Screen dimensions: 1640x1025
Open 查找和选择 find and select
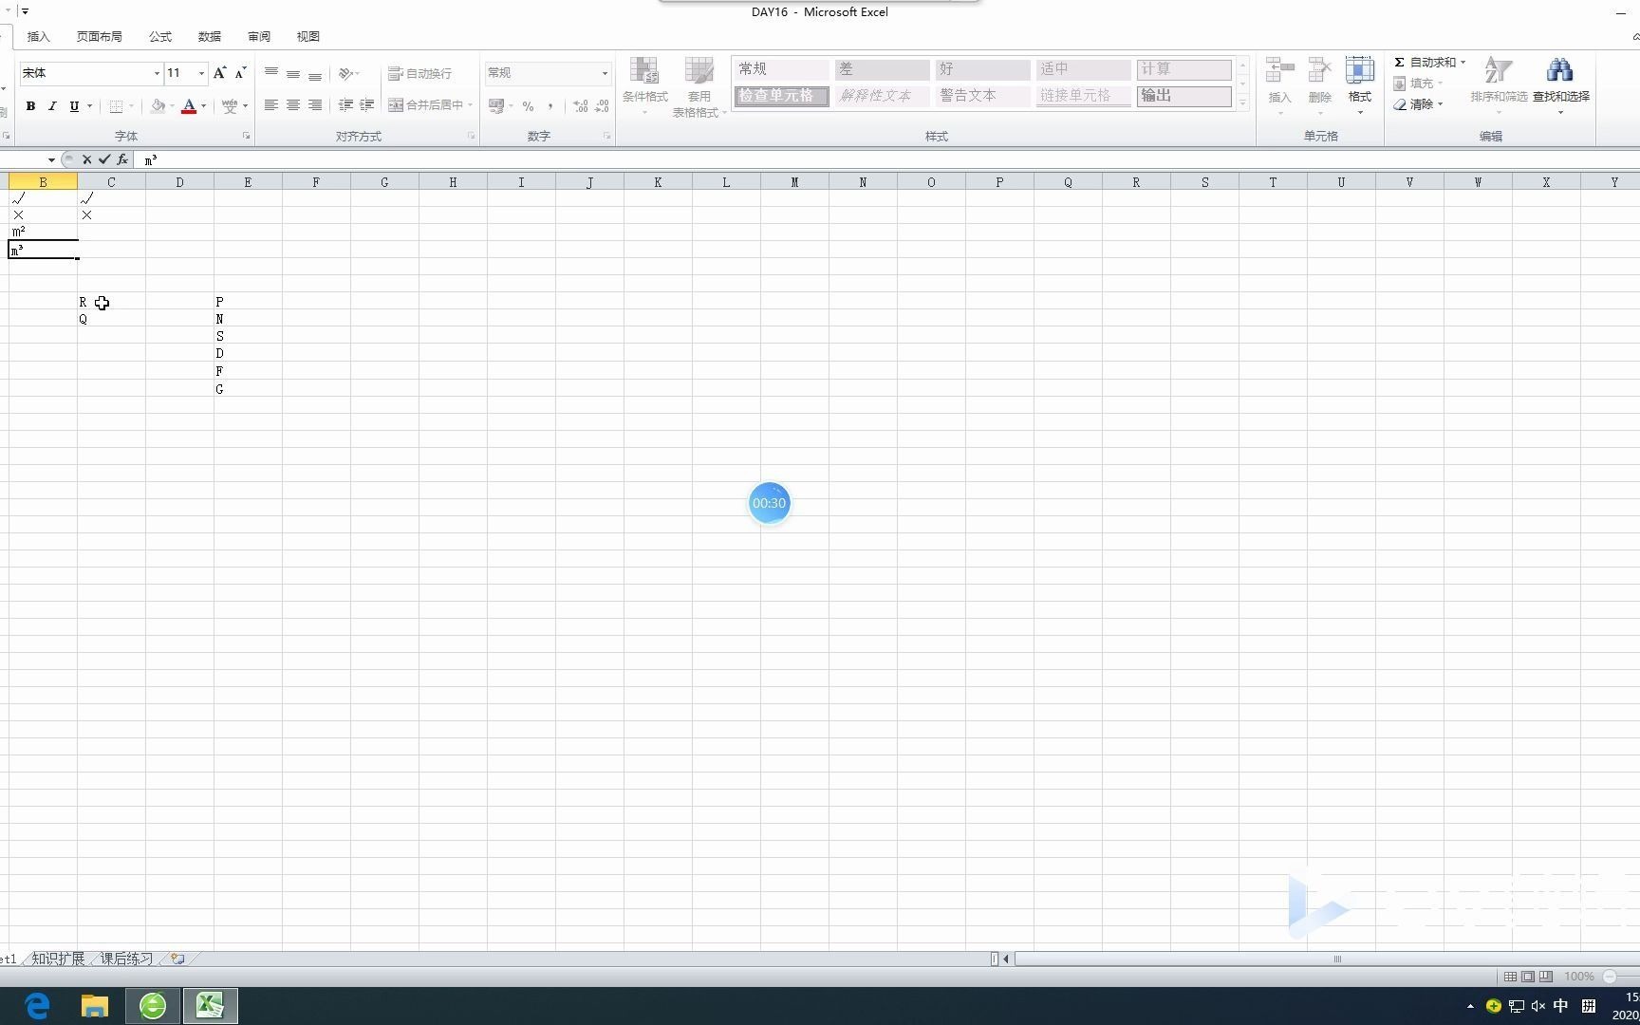click(x=1560, y=85)
